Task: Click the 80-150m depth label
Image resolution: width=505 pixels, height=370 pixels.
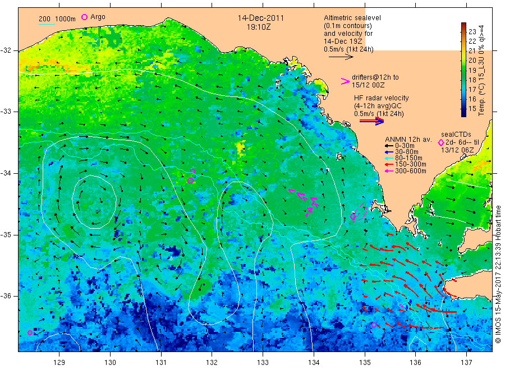Action: coord(408,158)
